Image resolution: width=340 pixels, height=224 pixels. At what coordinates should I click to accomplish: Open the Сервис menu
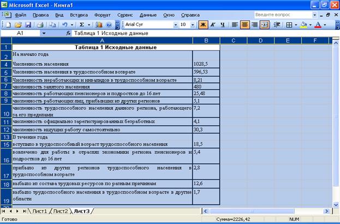click(125, 15)
